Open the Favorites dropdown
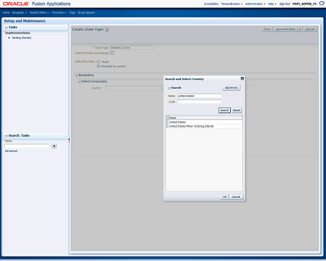The width and height of the screenshot is (326, 261). pos(59,13)
